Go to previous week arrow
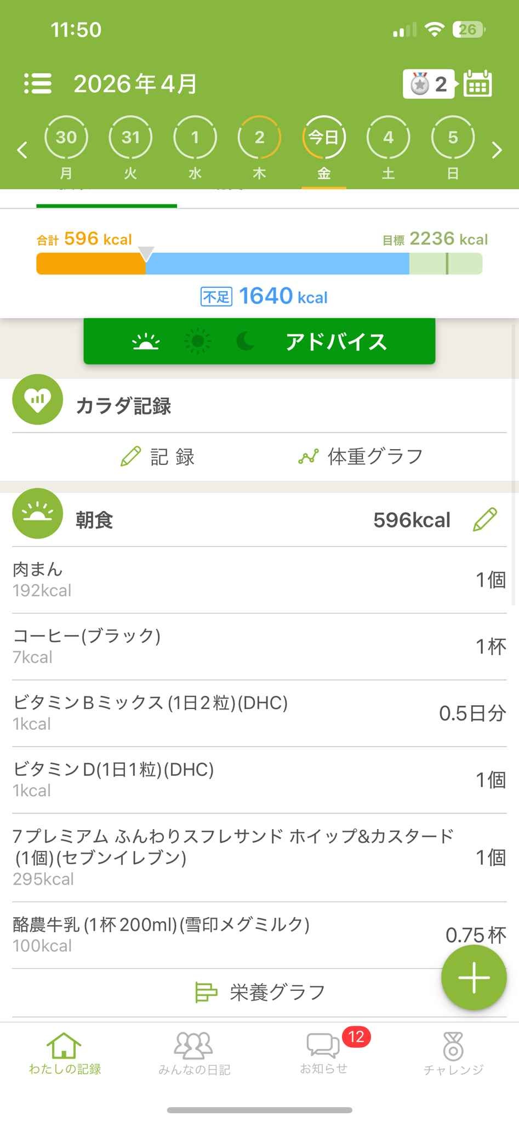519x1123 pixels. tap(22, 150)
